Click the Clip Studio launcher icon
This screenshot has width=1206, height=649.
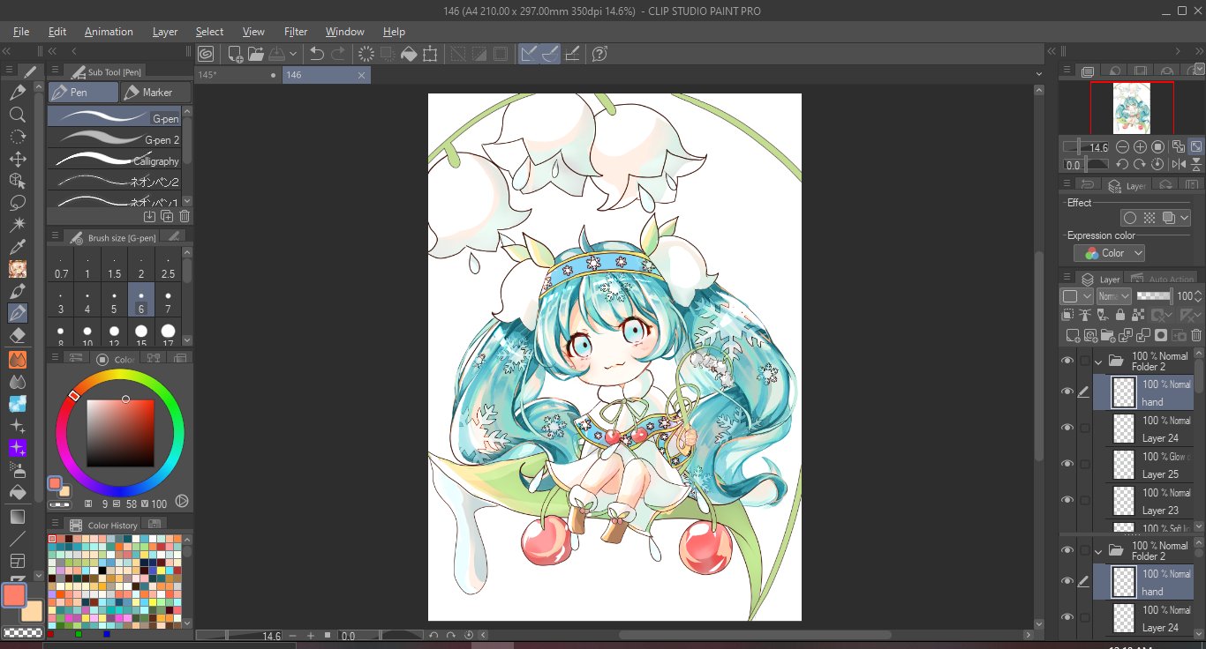[x=206, y=55]
